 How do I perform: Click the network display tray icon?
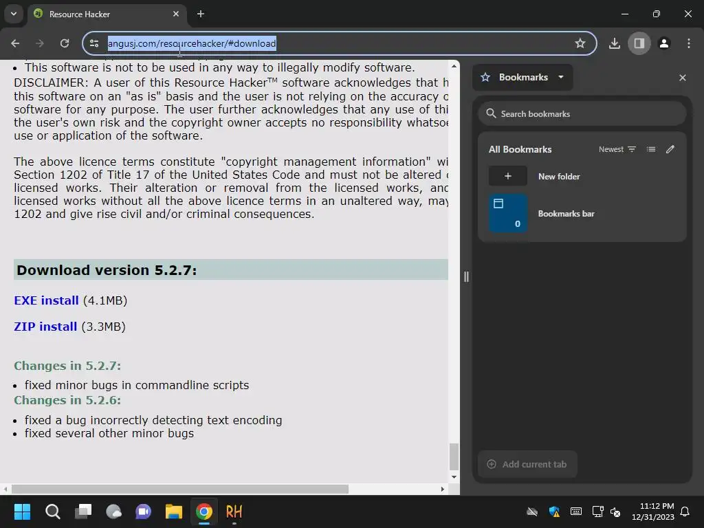tap(597, 511)
